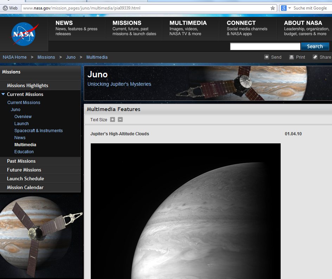This screenshot has height=279, width=332.
Task: Click the Send envelope icon
Action: click(267, 57)
